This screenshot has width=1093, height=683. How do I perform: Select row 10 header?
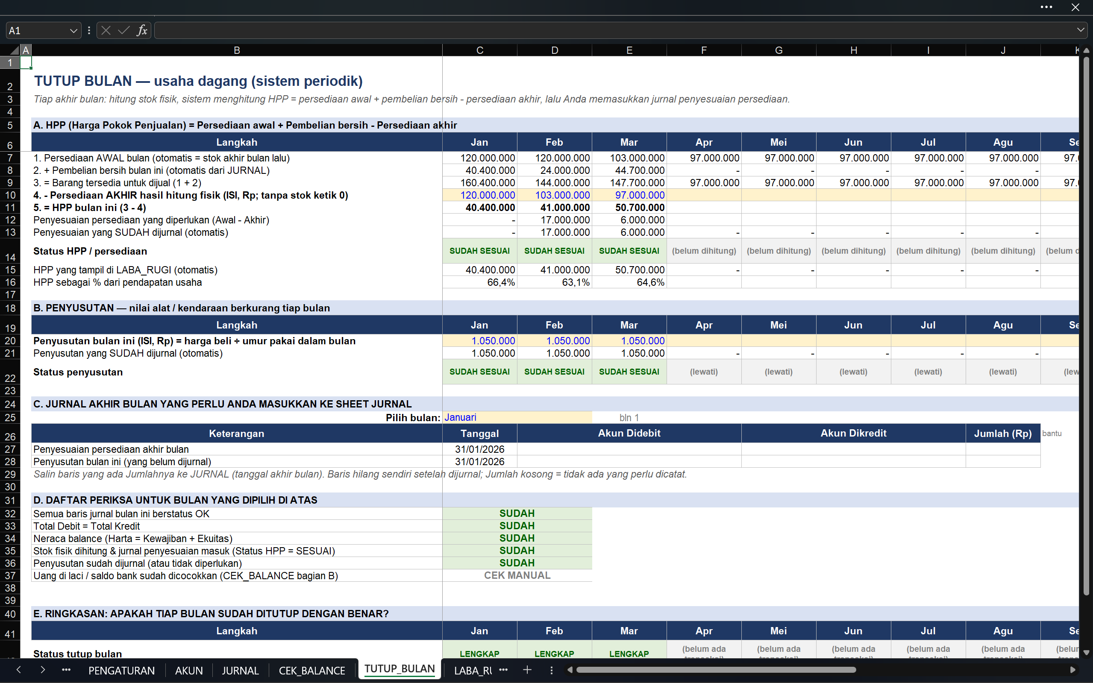tap(10, 195)
